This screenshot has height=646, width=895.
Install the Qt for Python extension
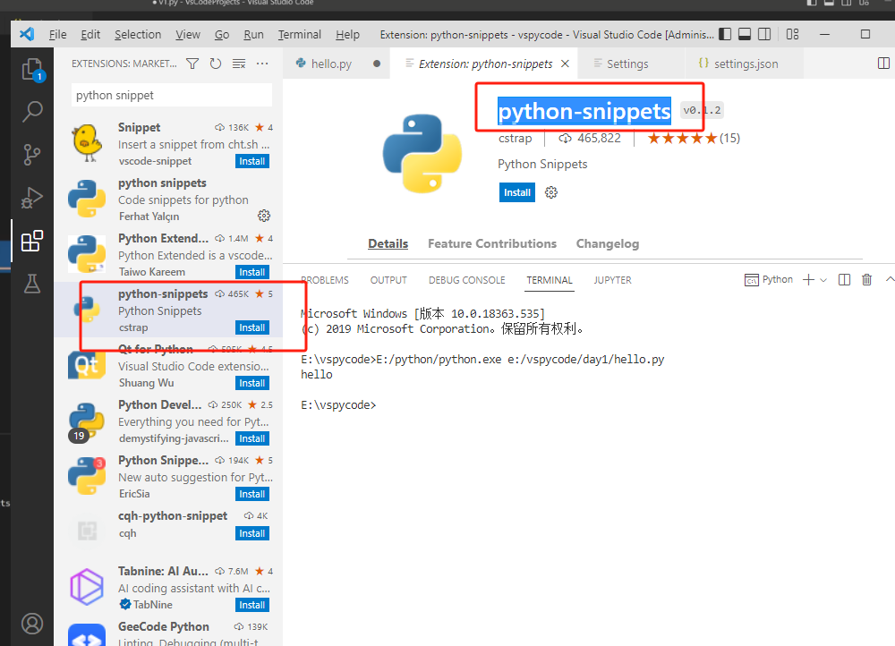(251, 382)
